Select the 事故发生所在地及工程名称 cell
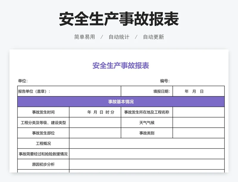238x182 pixels. (147, 112)
